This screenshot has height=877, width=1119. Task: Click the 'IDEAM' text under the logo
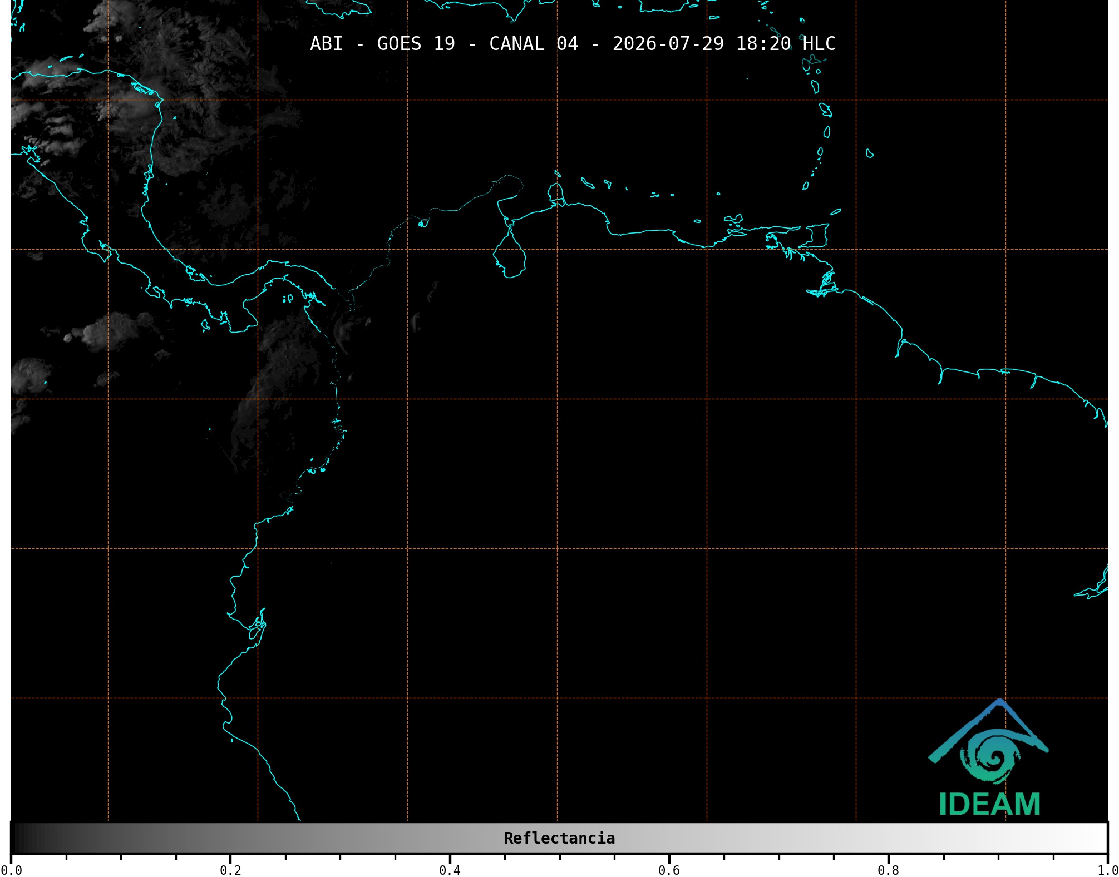[989, 804]
